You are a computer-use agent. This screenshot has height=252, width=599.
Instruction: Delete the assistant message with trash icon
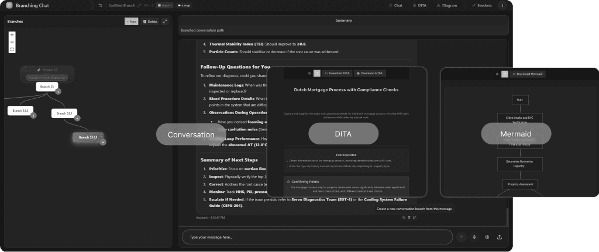pos(409,218)
